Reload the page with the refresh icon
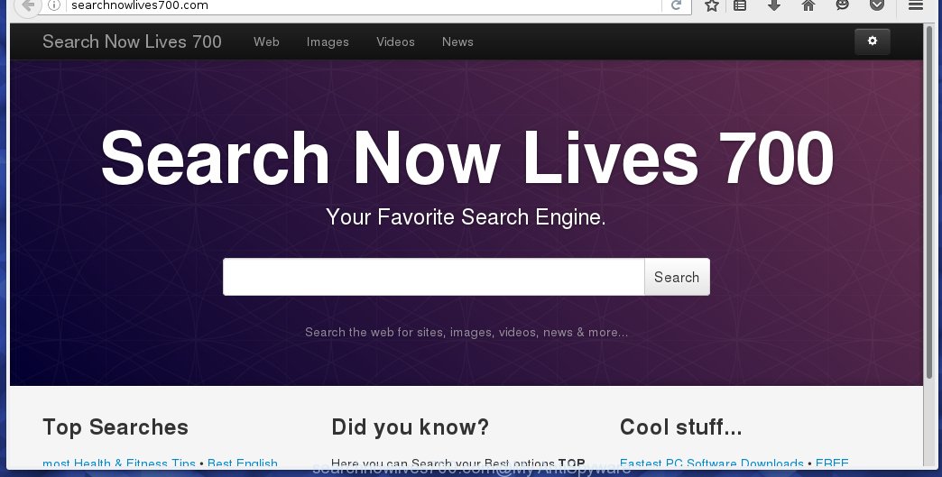Image resolution: width=942 pixels, height=477 pixels. click(x=676, y=5)
